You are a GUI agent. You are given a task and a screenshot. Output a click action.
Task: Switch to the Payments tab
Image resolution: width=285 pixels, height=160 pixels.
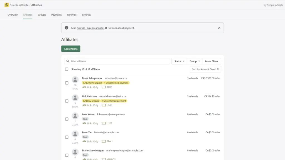coord(56,15)
